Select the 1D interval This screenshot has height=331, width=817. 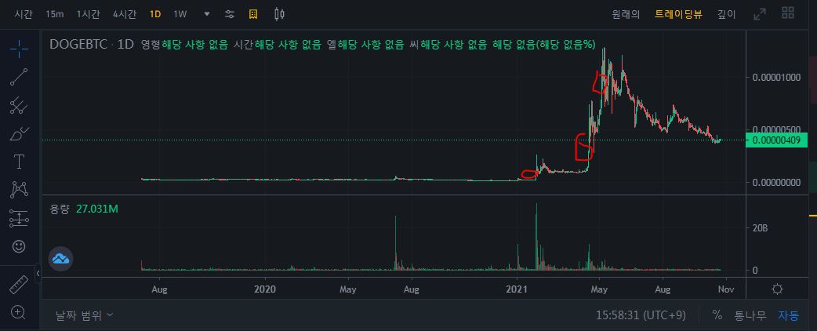tap(154, 15)
